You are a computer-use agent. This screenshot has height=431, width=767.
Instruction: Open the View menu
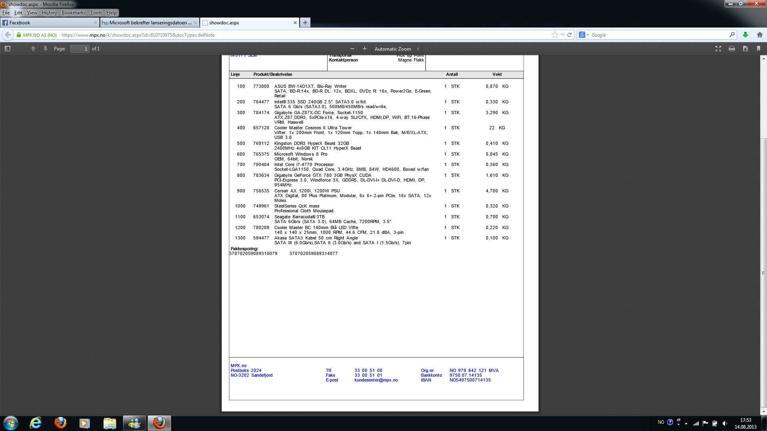32,13
